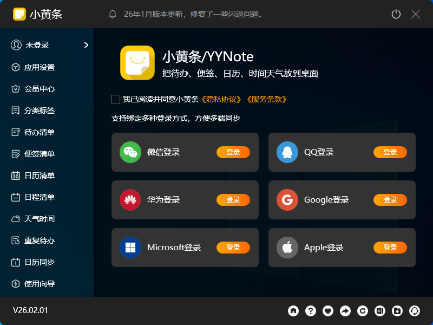Open 天气时间 with the cloud icon
The height and width of the screenshot is (325, 433).
[x=16, y=219]
